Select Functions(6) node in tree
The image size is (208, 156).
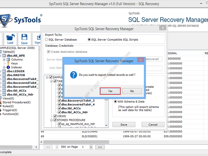(11, 114)
